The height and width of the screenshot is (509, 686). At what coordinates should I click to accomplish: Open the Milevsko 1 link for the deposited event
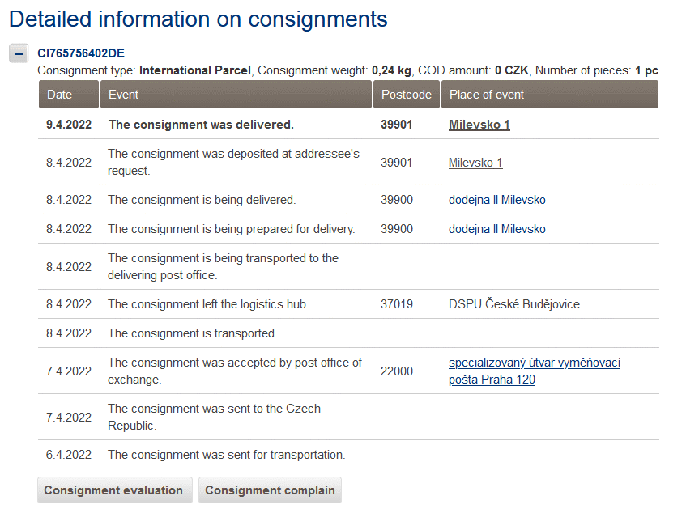(x=475, y=163)
